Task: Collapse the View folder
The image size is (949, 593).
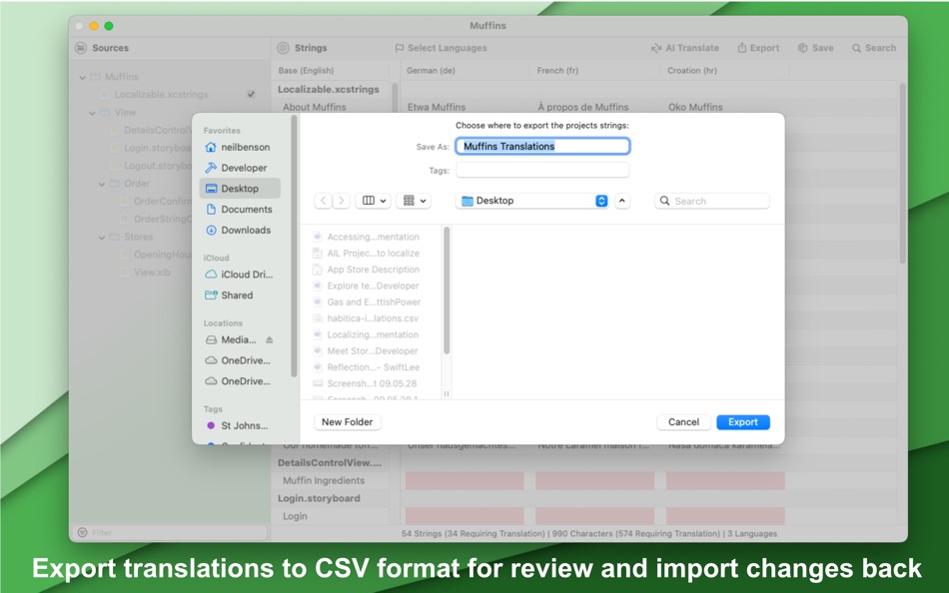Action: 92,113
